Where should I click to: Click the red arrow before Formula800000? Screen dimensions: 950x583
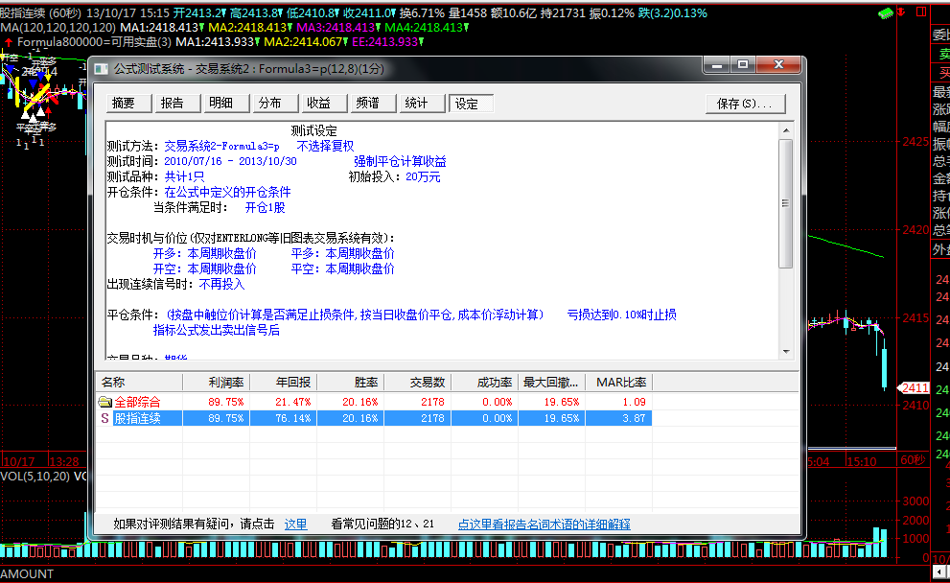[9, 42]
